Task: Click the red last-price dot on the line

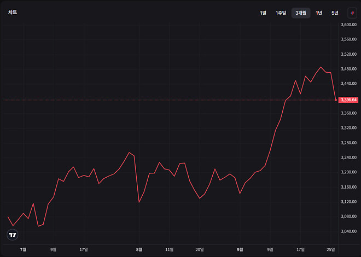Action: coord(336,100)
